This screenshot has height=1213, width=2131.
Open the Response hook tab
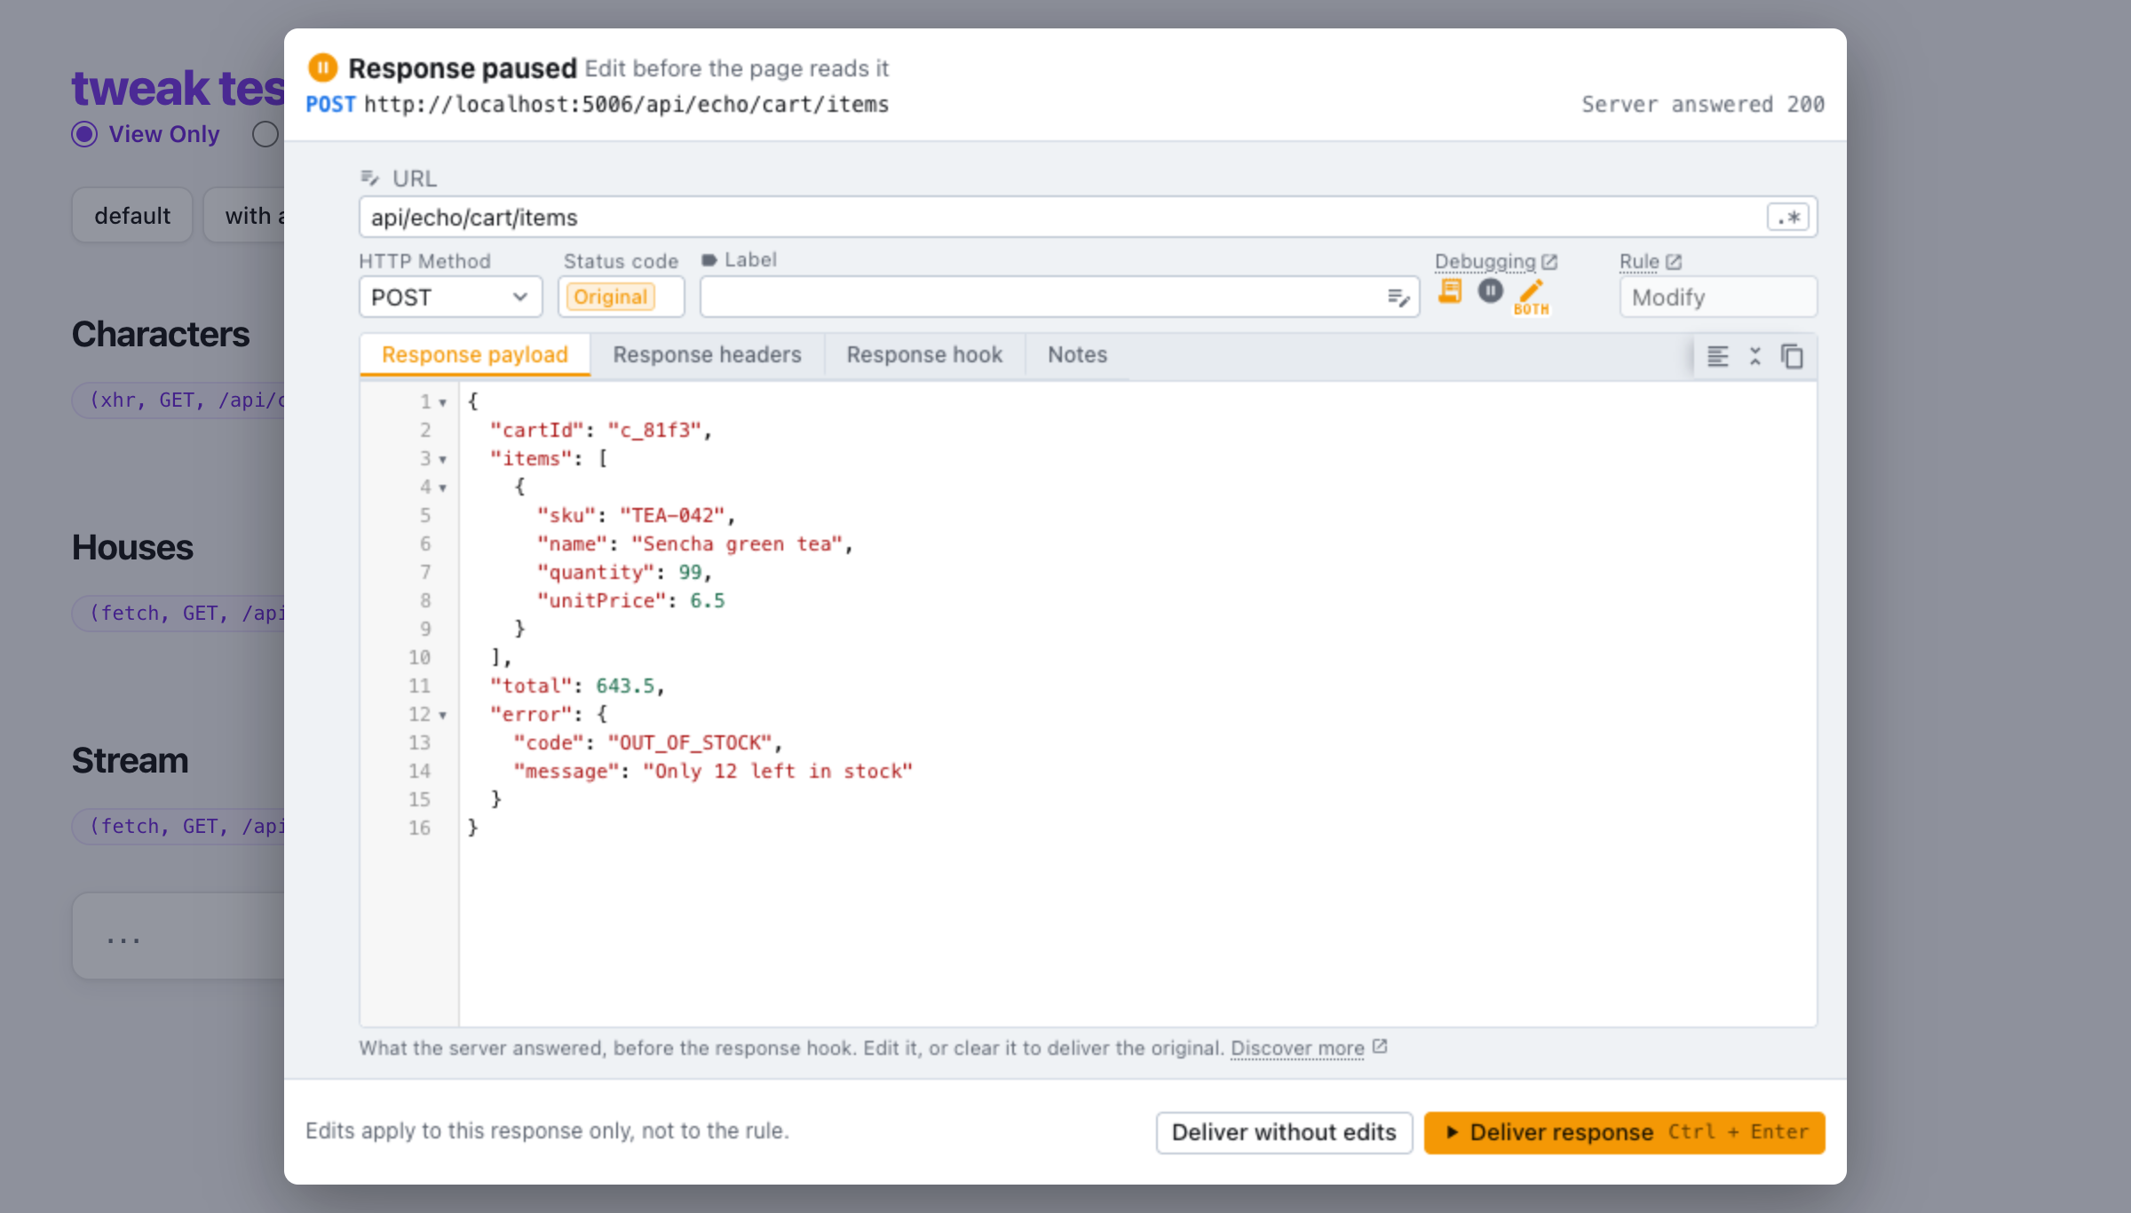pyautogui.click(x=924, y=354)
